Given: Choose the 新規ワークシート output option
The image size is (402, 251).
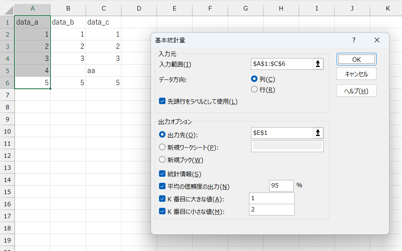Looking at the screenshot, I should point(162,147).
